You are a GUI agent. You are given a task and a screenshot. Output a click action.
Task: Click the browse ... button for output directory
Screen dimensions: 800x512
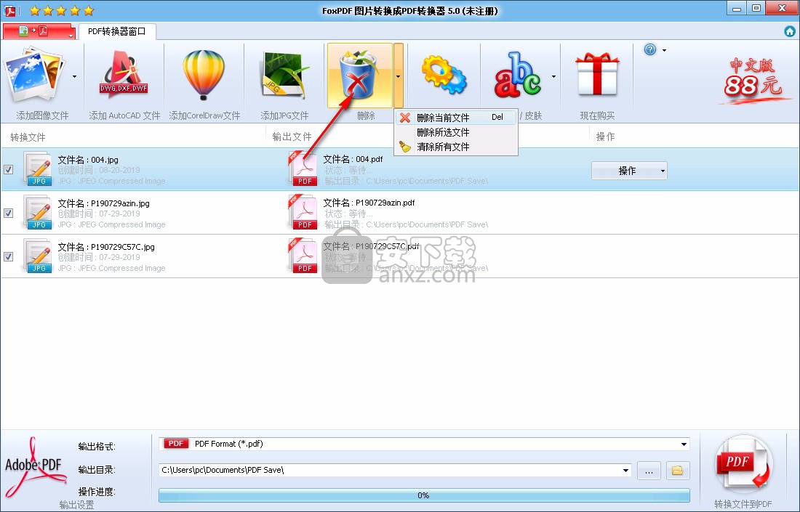coord(649,470)
